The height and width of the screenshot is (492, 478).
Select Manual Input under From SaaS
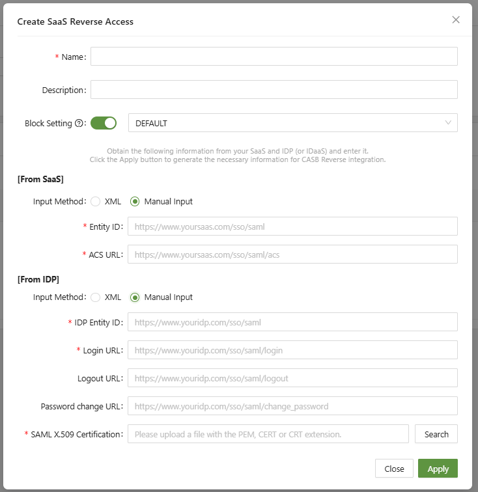pyautogui.click(x=135, y=202)
